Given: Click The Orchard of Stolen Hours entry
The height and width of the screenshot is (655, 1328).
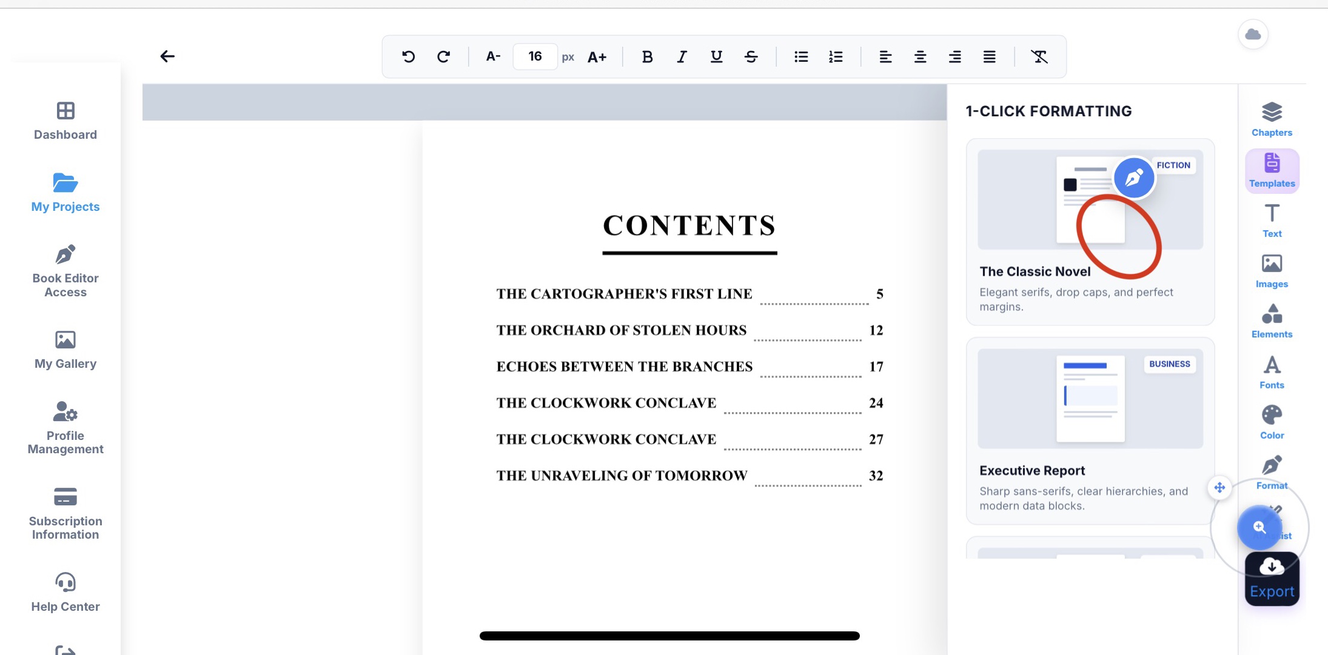Looking at the screenshot, I should [x=689, y=330].
